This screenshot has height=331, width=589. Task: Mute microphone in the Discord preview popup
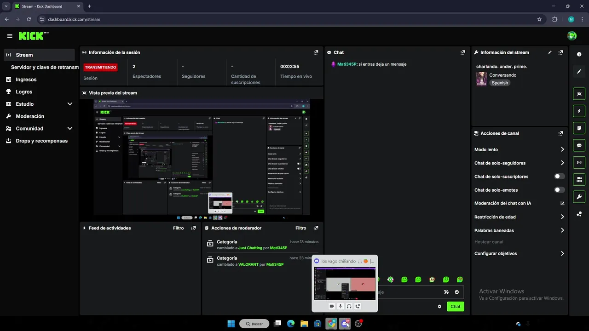coord(341,306)
